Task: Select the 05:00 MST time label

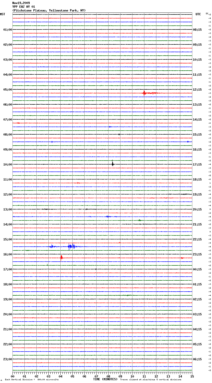Action: click(7, 90)
